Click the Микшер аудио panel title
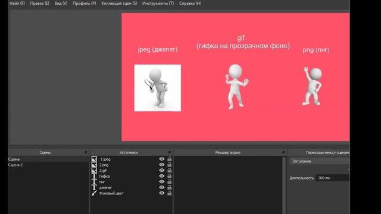The image size is (381, 214). click(227, 152)
